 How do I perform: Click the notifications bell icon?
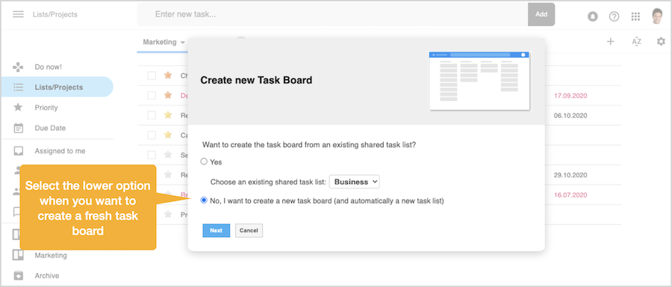(x=593, y=16)
